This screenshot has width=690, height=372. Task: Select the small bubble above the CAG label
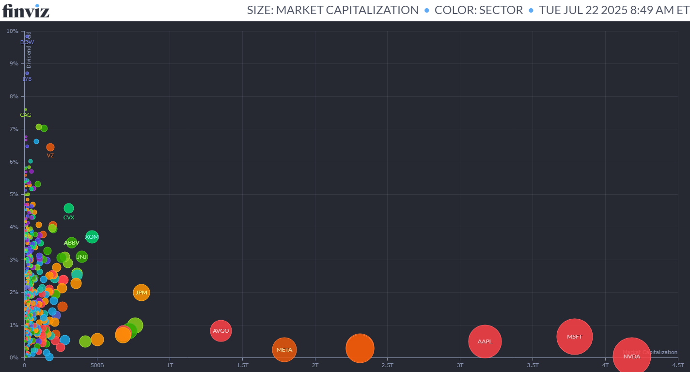tap(26, 109)
